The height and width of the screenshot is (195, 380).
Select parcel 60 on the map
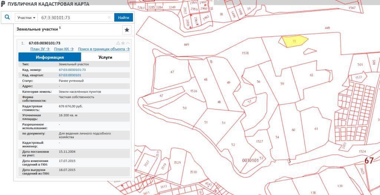coord(294,130)
